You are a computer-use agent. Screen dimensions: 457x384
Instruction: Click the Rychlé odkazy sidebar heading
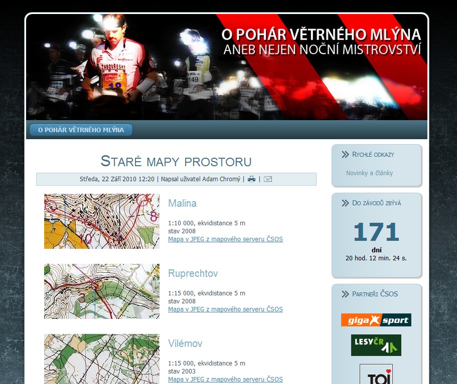[373, 155]
